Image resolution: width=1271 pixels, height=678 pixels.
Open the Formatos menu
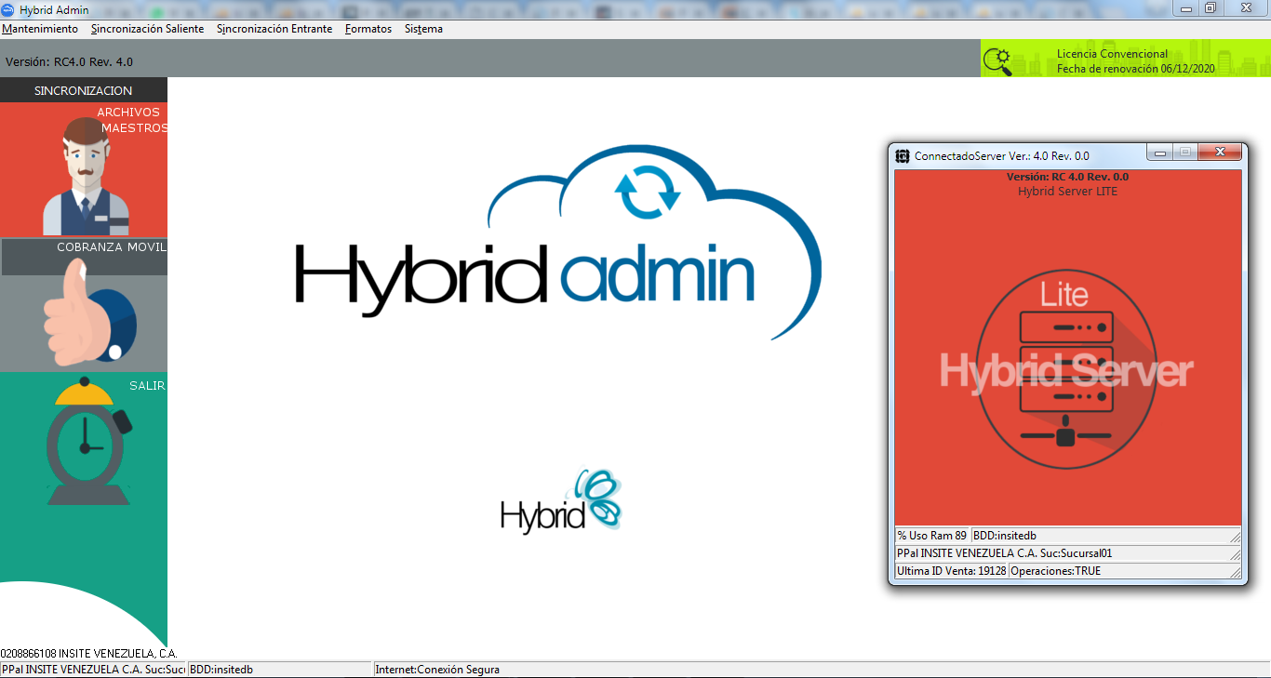click(368, 29)
